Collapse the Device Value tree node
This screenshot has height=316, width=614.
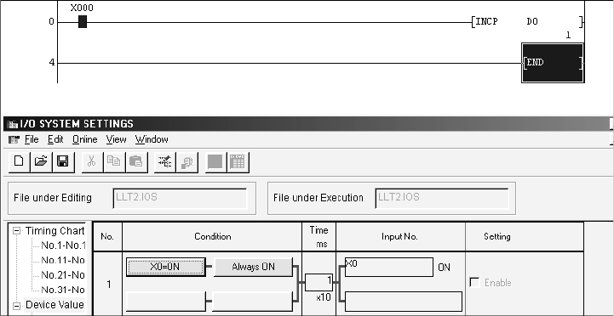pyautogui.click(x=16, y=306)
